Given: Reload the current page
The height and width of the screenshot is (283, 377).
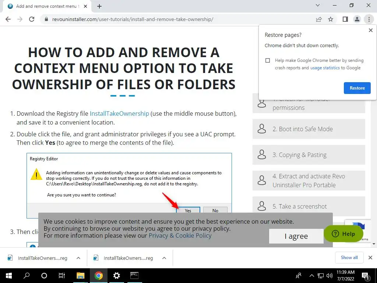Looking at the screenshot, I should (x=32, y=19).
